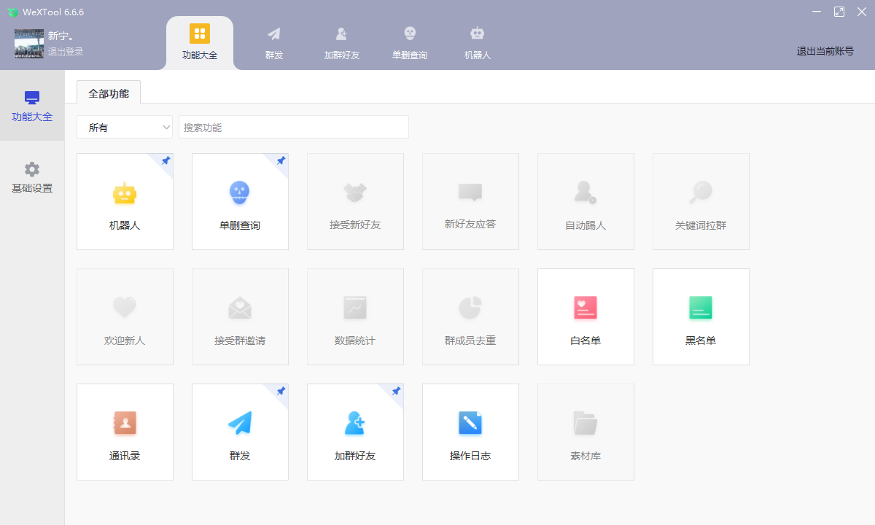Click the 群成员去重 pie chart icon
The image size is (875, 525).
[470, 308]
